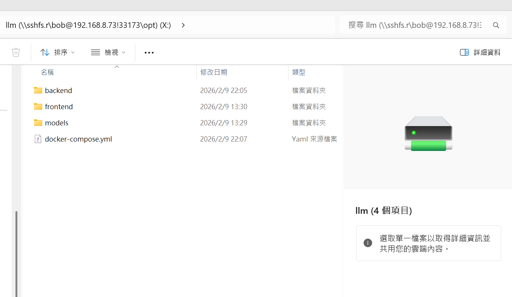Open the backend folder icon
Viewport: 512px width, 297px height.
38,90
